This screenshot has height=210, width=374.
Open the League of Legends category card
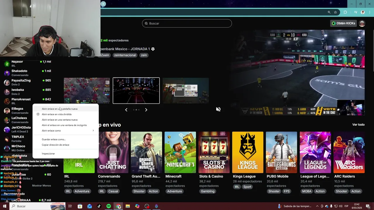click(x=315, y=152)
